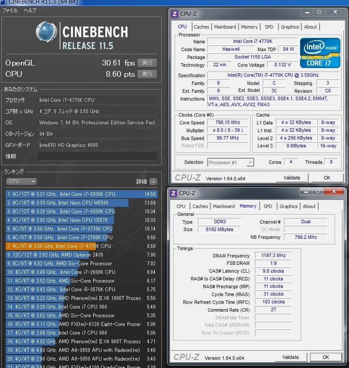Click the Specification field i7-4770K @ 3.50GHz
Image resolution: width=349 pixels, height=368 pixels.
click(x=273, y=75)
